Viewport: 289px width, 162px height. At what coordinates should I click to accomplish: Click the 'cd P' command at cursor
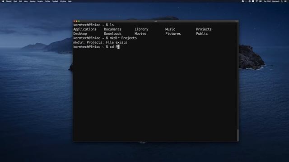(113, 47)
